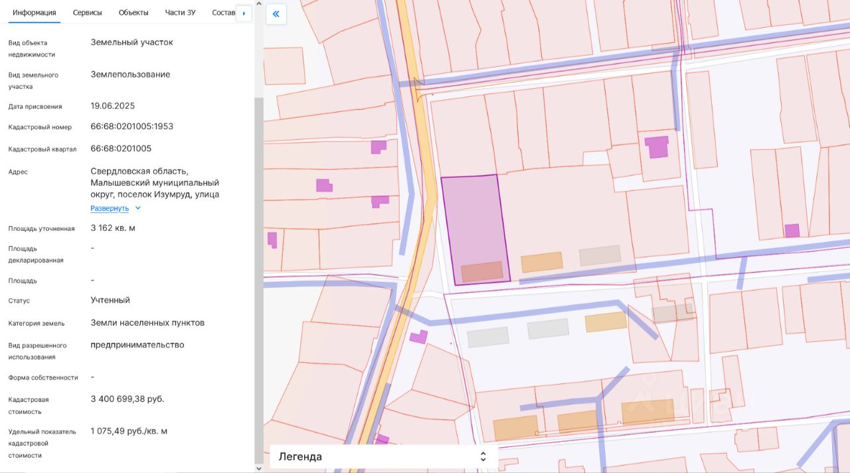The width and height of the screenshot is (850, 473).
Task: Open the Сервисы tab
Action: click(x=88, y=13)
